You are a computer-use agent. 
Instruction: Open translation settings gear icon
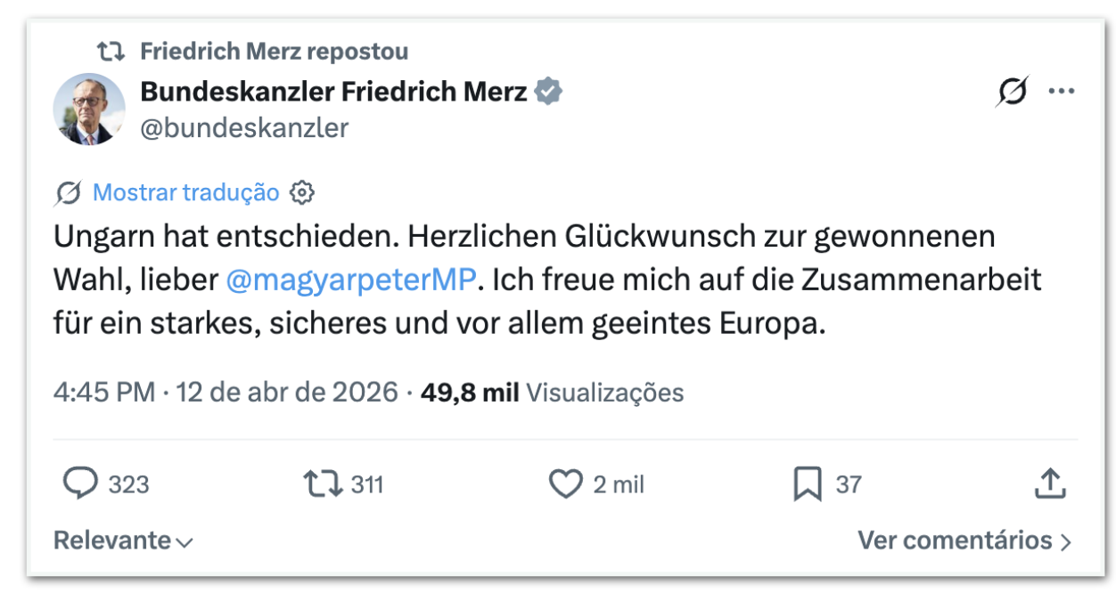pos(303,192)
